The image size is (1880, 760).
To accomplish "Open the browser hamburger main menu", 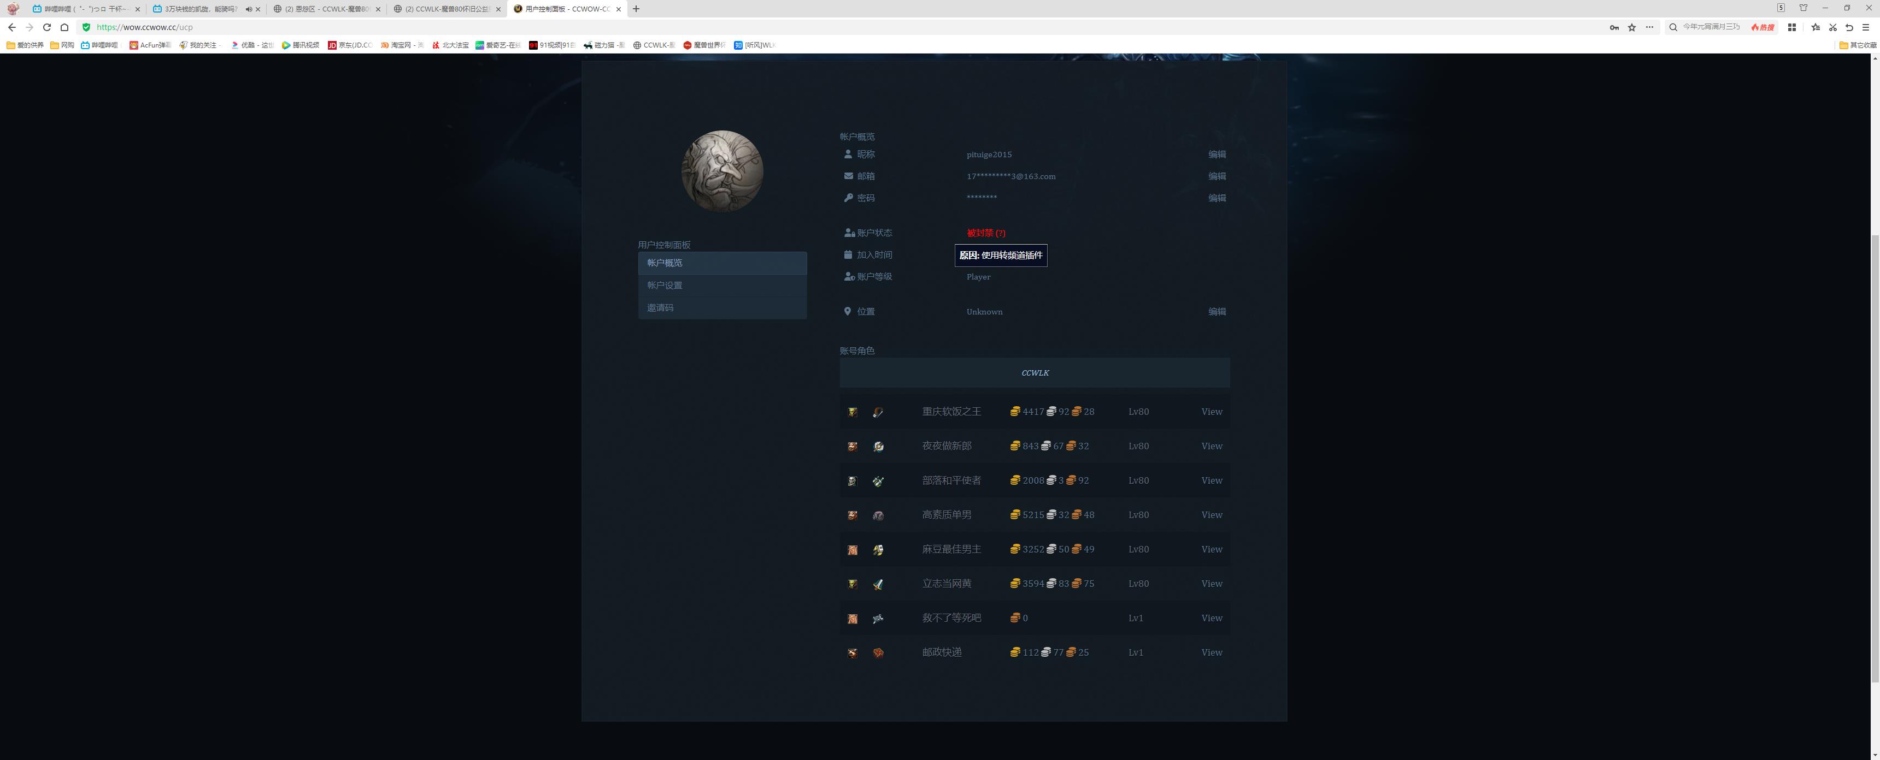I will [1865, 28].
